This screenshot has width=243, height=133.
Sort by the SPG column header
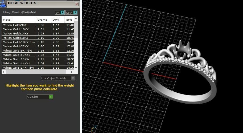click(x=69, y=19)
